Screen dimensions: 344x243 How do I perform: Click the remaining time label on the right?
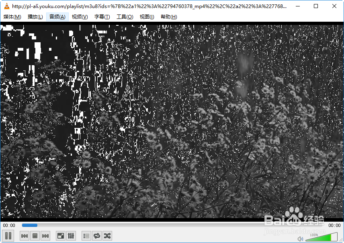[x=334, y=225]
